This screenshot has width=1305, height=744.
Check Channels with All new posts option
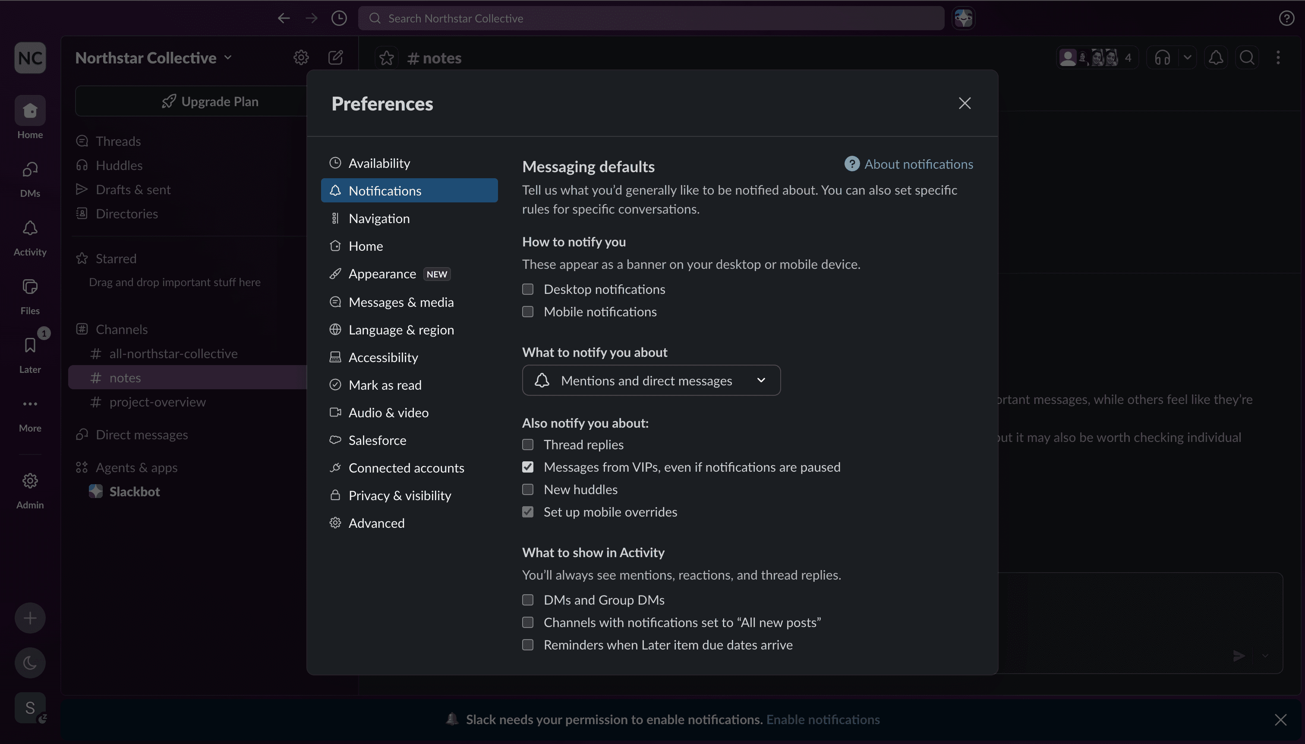point(528,622)
